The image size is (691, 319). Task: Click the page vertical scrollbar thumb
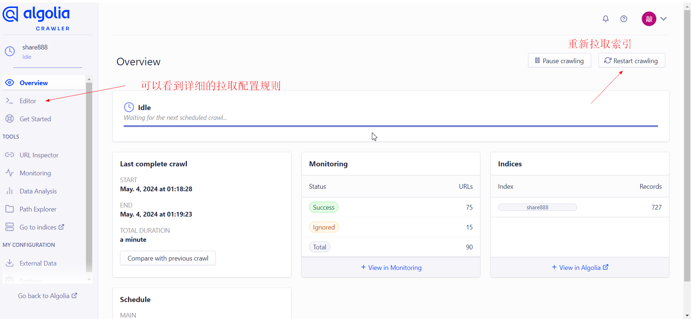tap(687, 146)
